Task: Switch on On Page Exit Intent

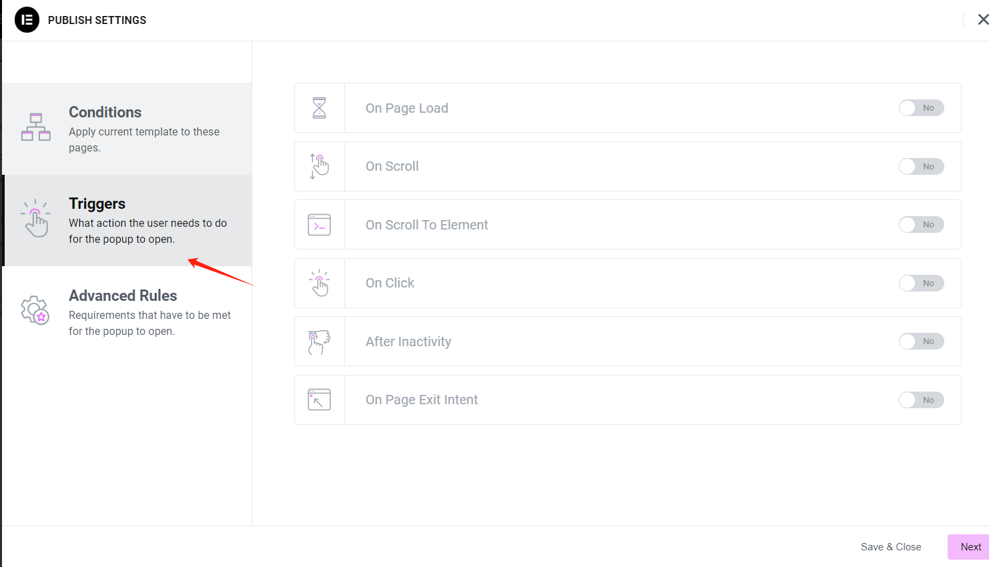Action: [x=921, y=400]
